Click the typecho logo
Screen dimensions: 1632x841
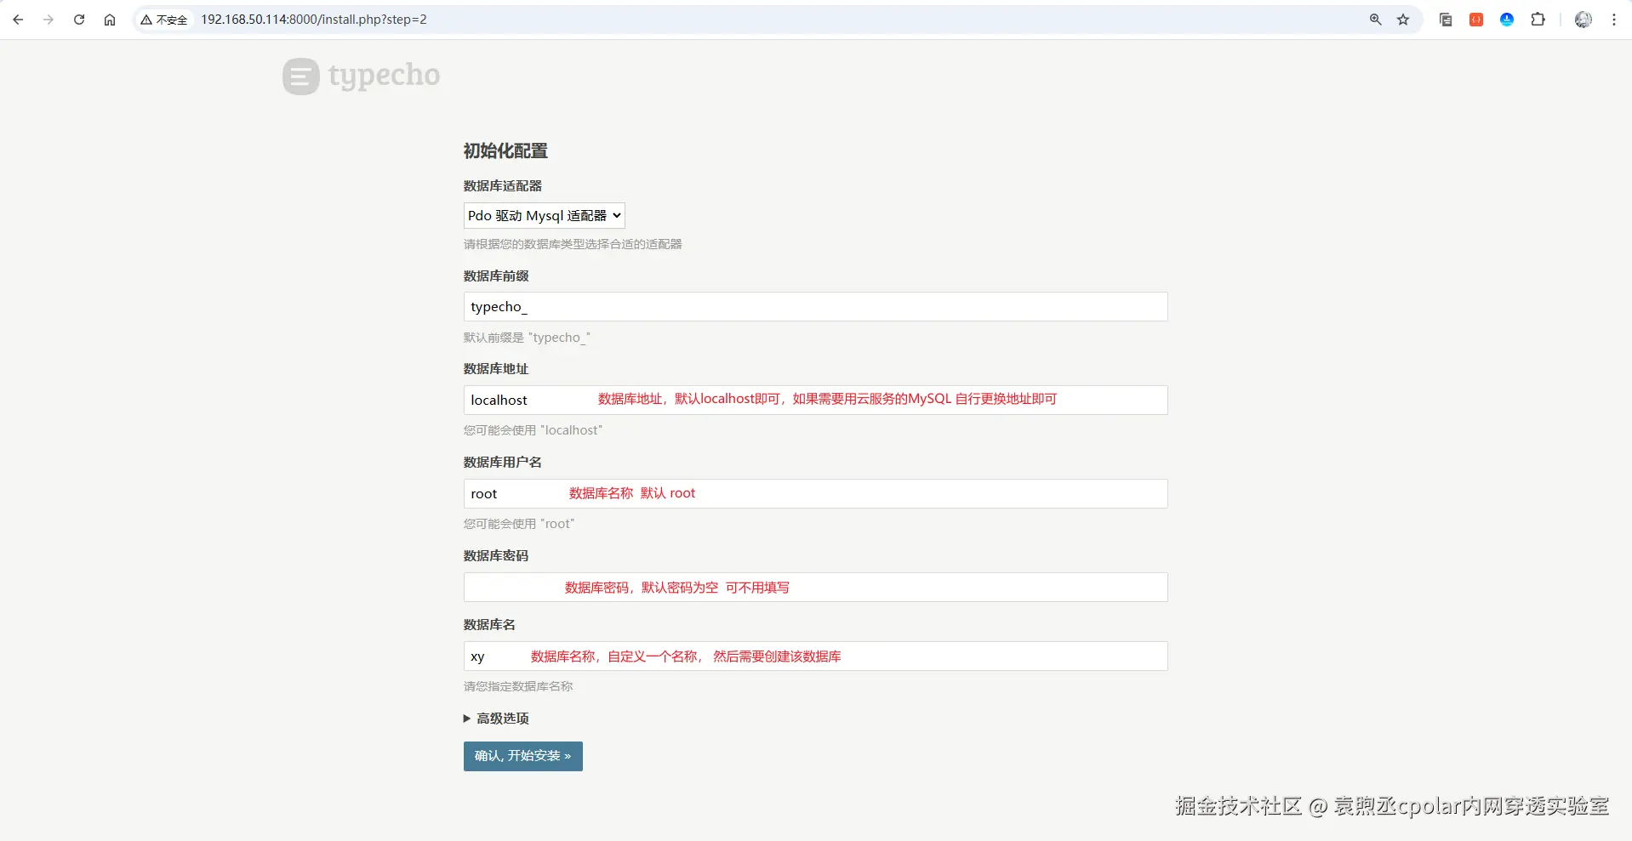[362, 76]
